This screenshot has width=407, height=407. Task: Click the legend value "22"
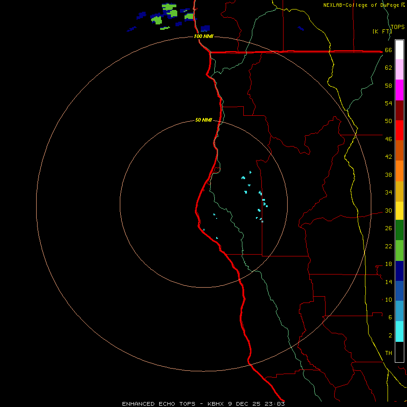click(x=388, y=246)
